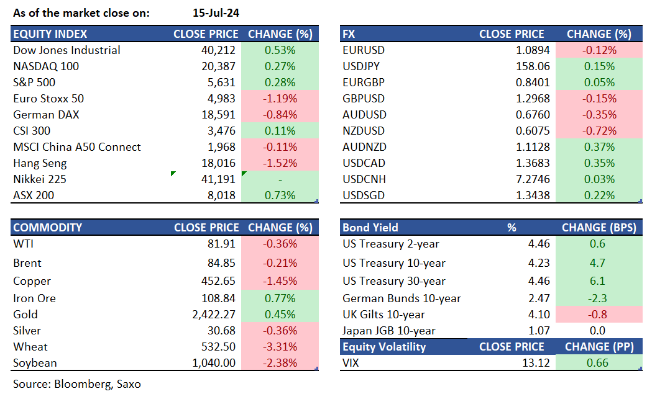
Task: Select the NZDUSD -0.72% change cell
Action: point(599,131)
